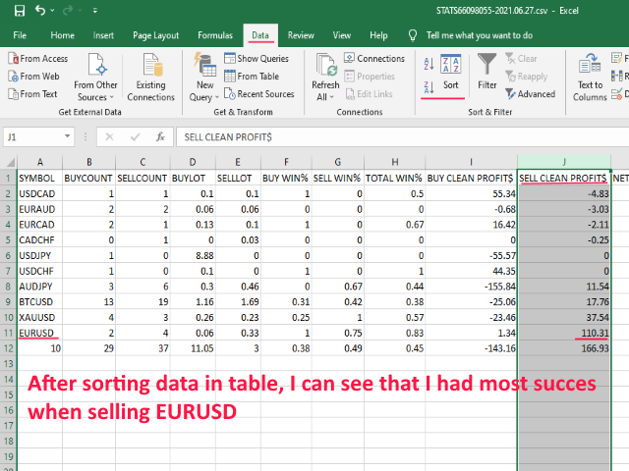Click the SELLCOUNT header cell
629x471 pixels.
[143, 179]
